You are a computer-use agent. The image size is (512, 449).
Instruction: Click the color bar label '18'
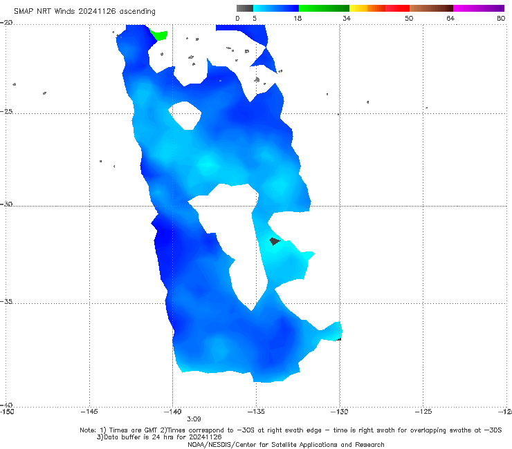tap(298, 18)
